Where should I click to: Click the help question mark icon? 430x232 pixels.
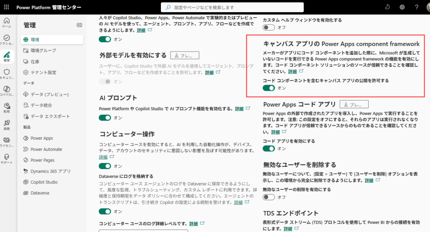click(x=417, y=7)
